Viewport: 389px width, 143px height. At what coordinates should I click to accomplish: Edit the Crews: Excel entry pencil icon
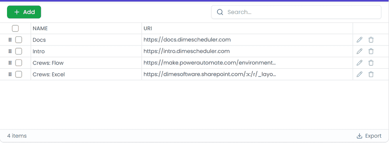tap(359, 74)
